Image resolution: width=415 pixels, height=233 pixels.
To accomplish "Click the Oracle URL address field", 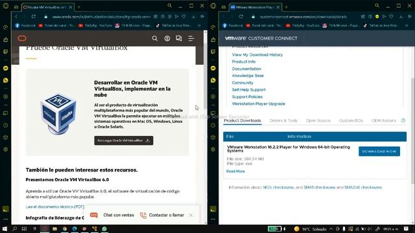I will click(101, 17).
